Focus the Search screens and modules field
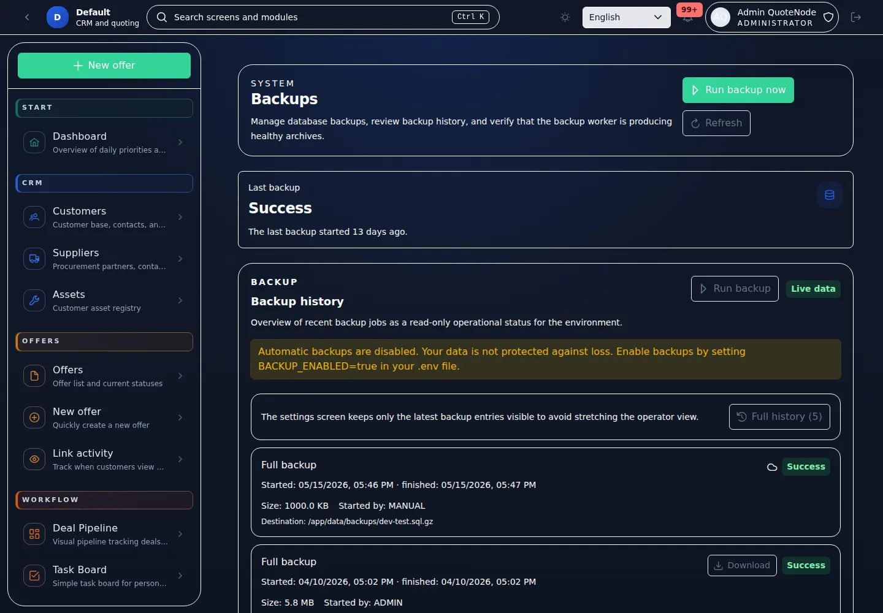Viewport: 883px width, 613px height. coord(323,17)
